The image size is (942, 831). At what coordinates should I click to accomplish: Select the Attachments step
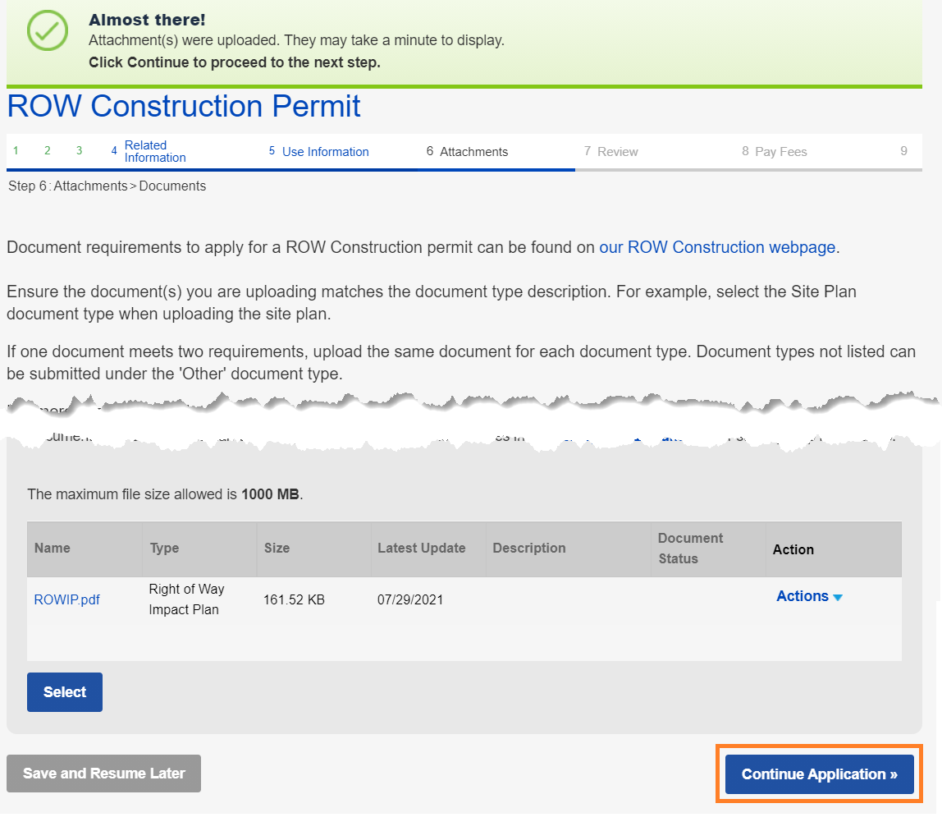473,152
